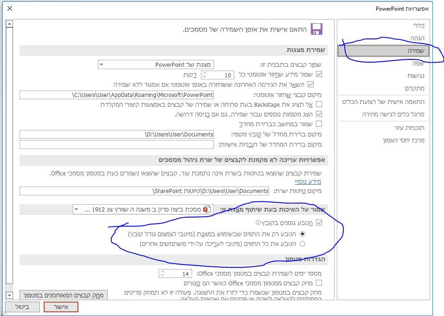This screenshot has width=444, height=316.
Task: Close the PowerPoint options dialog with X
Action: (10, 8)
